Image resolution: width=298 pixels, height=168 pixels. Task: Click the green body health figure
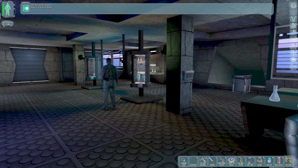(x=8, y=9)
